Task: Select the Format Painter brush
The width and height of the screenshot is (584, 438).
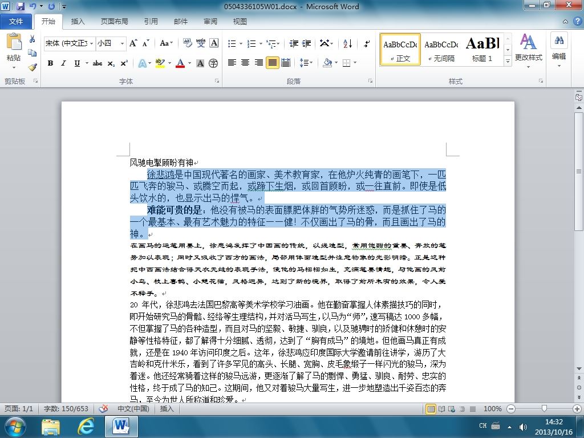Action: (32, 67)
